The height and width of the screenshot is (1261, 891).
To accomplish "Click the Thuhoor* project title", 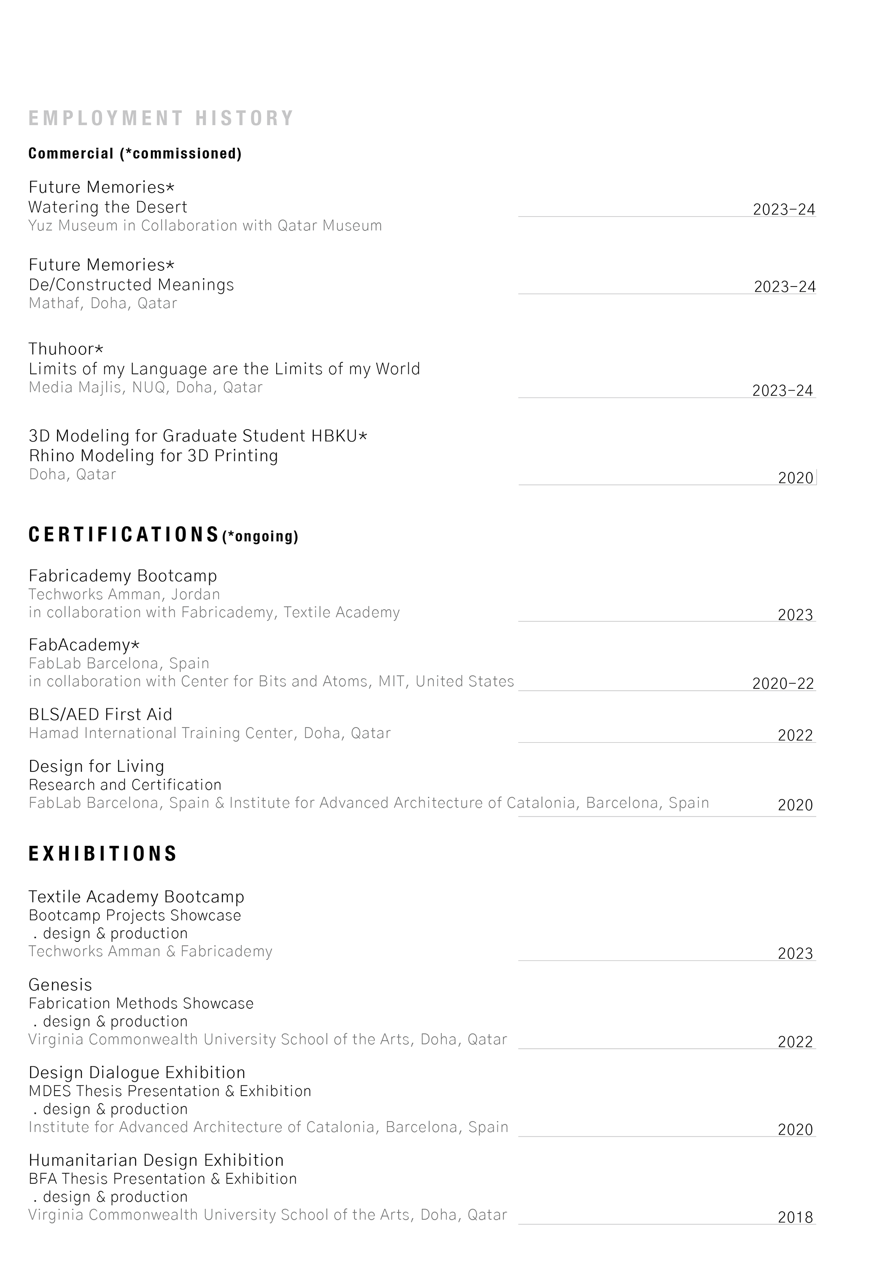I will 66,349.
